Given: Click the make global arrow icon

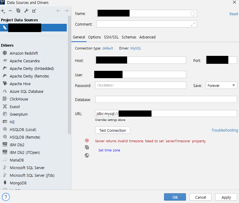Looking at the screenshot, I should point(34,11).
